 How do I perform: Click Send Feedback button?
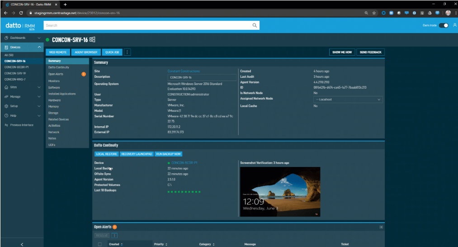[370, 52]
